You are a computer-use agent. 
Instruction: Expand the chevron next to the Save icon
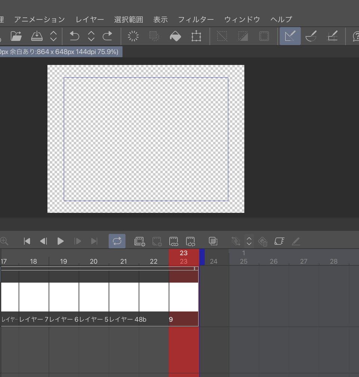point(53,36)
